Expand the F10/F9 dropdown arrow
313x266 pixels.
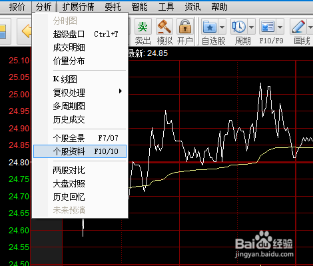click(x=280, y=27)
